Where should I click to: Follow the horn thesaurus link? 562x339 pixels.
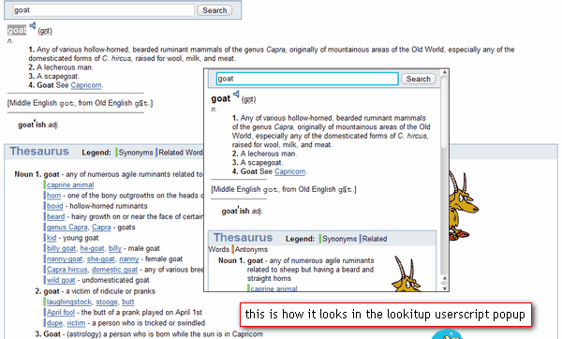[53, 196]
